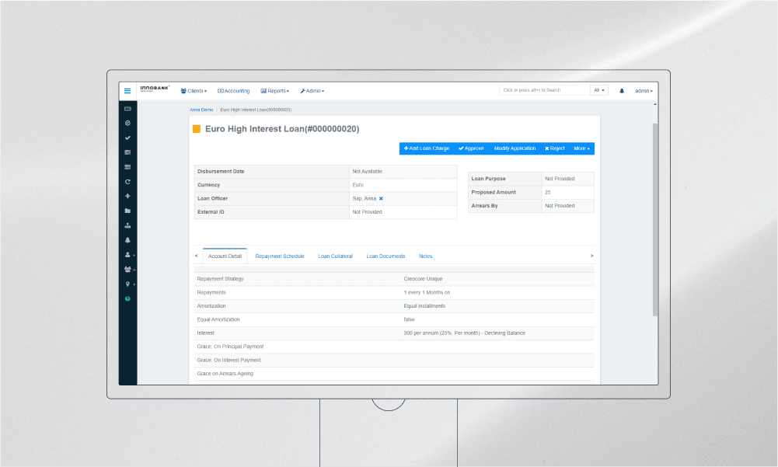Click the location pin icon in sidebar
The width and height of the screenshot is (778, 467).
126,284
